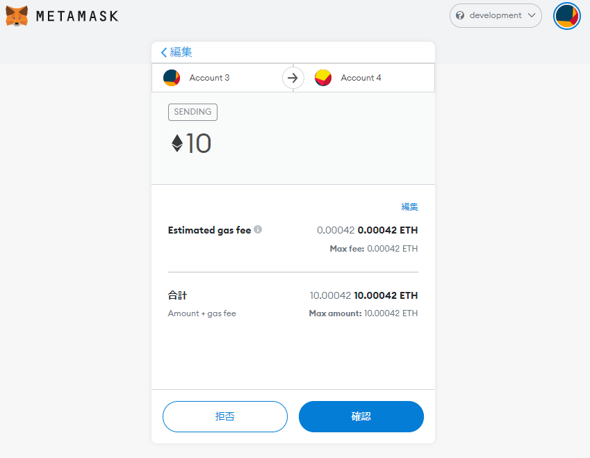Click the arrow between sender and recipient
Viewport: 590px width, 458px height.
[x=293, y=78]
